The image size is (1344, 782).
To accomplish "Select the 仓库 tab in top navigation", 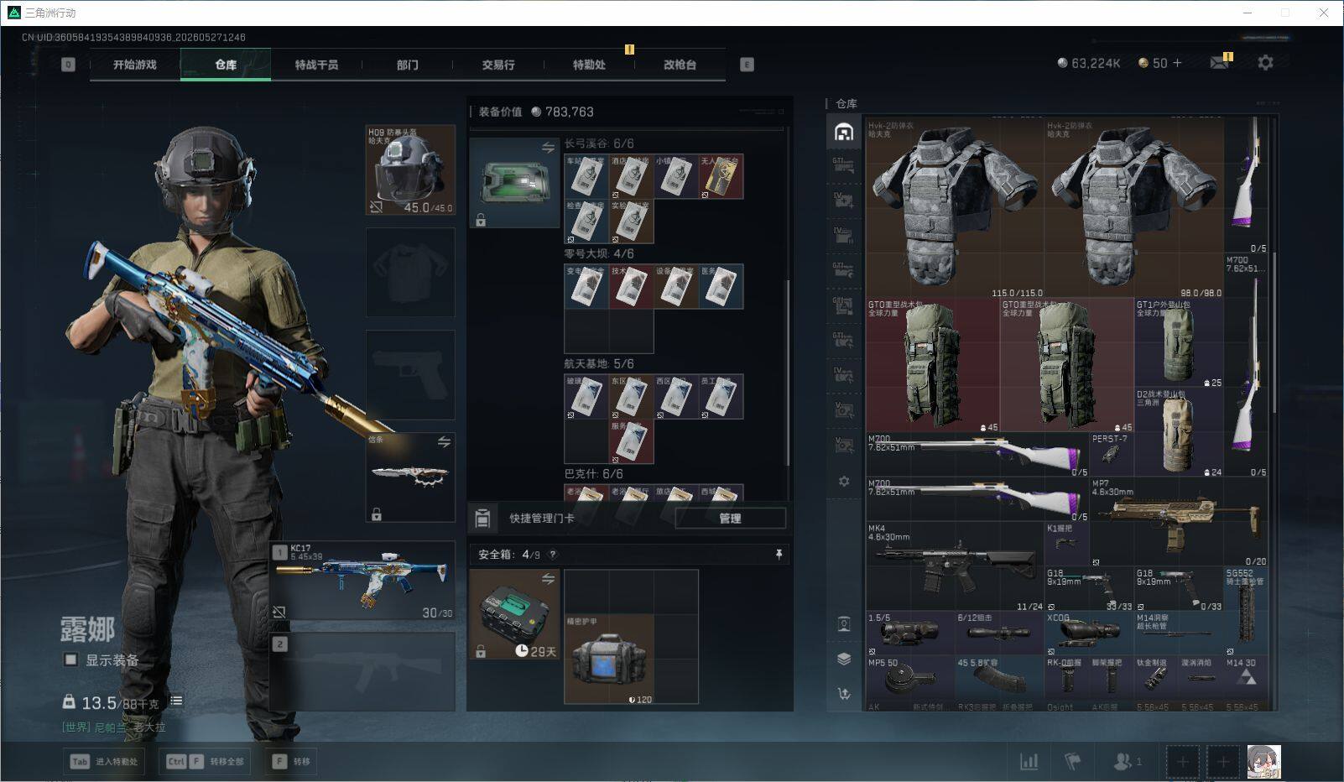I will click(226, 65).
